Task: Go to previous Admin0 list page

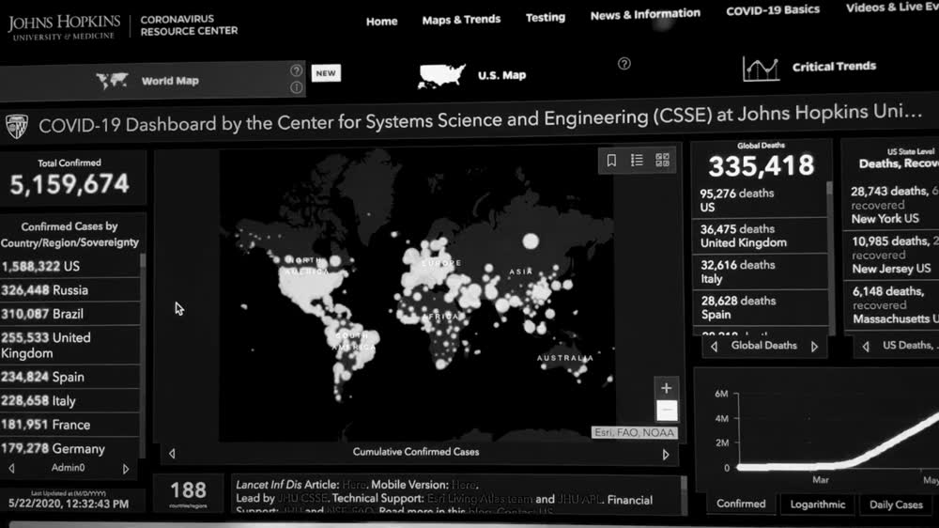Action: 11,468
